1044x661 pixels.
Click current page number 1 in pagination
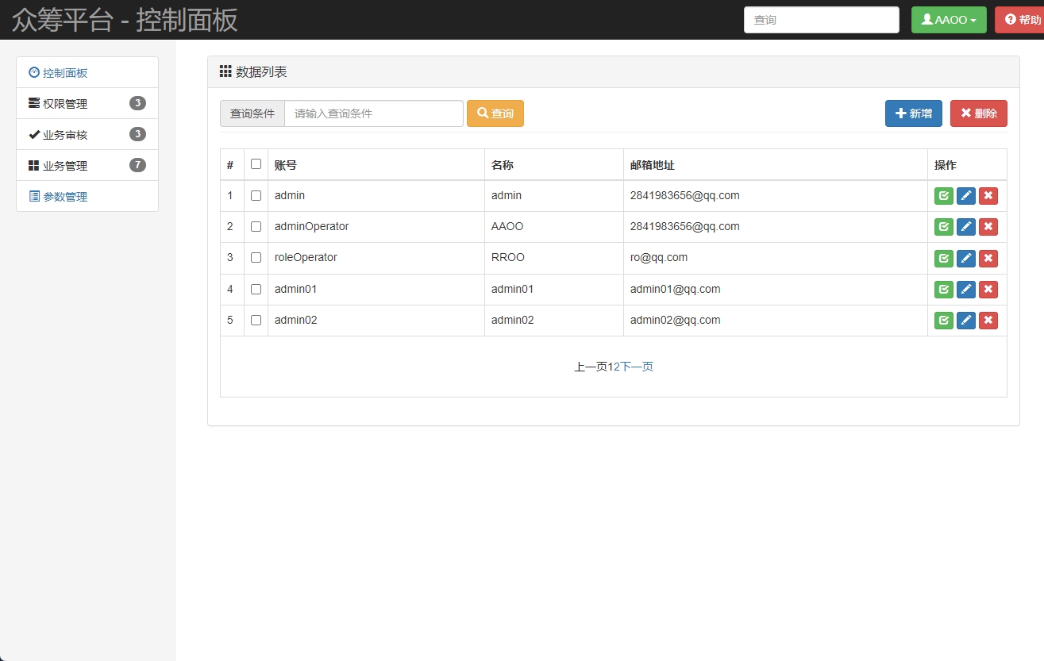click(611, 367)
